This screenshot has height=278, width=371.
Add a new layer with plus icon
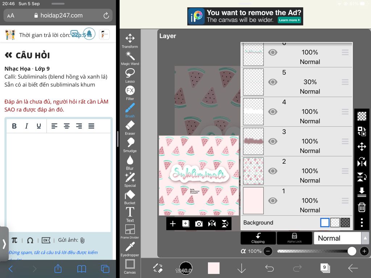(173, 224)
